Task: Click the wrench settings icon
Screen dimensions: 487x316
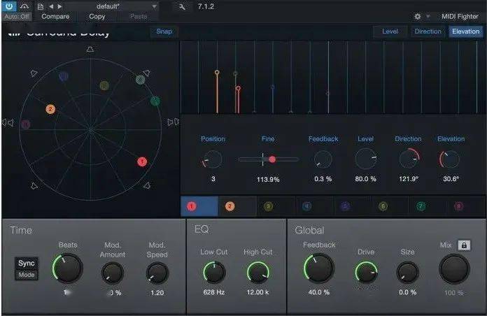Action: (x=183, y=6)
